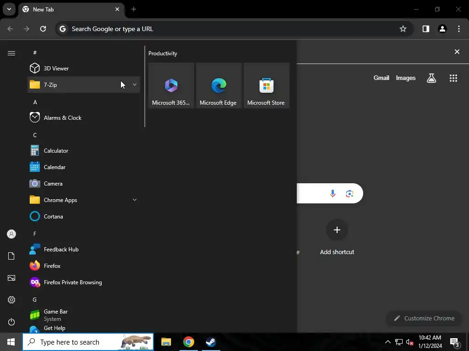Open the Microsoft 365 tile
The width and height of the screenshot is (469, 351).
click(x=171, y=85)
